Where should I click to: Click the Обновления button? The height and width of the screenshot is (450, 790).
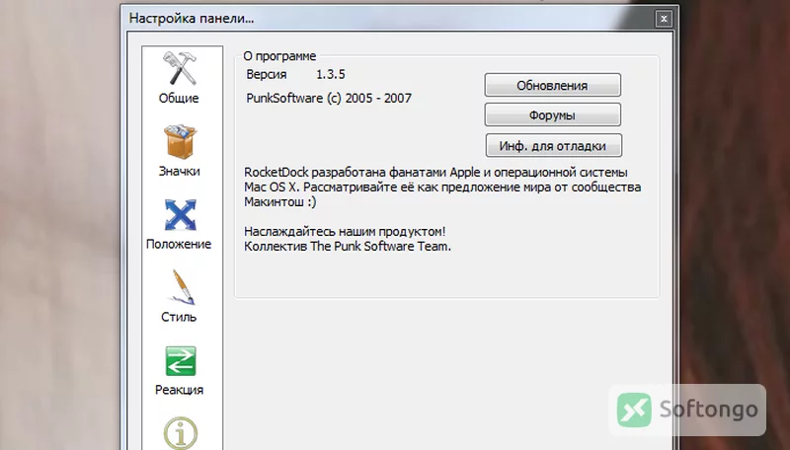pos(553,85)
